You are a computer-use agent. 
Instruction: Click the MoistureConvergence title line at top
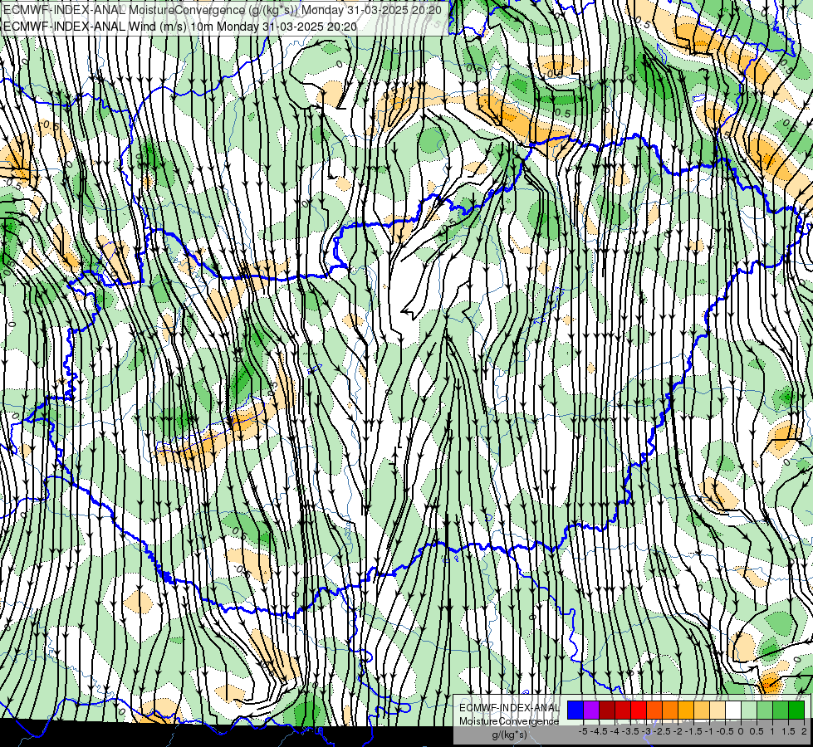click(223, 10)
